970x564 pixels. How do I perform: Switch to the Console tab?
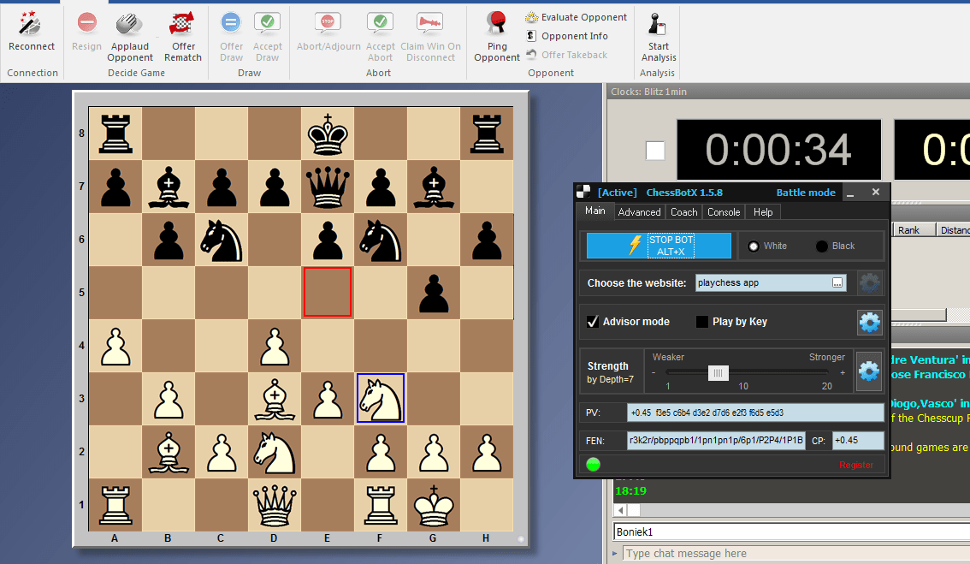click(x=723, y=211)
